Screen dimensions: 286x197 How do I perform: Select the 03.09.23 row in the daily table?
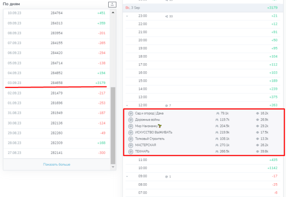(x=57, y=83)
